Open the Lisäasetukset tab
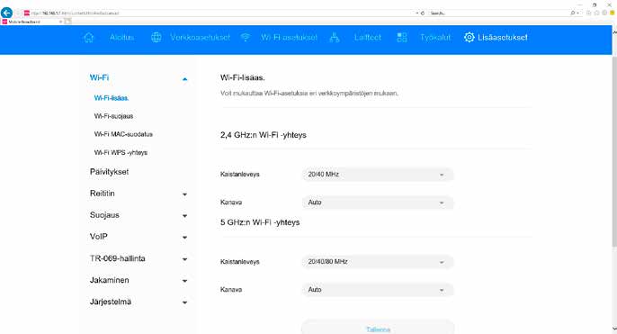The image size is (617, 334). (x=503, y=38)
